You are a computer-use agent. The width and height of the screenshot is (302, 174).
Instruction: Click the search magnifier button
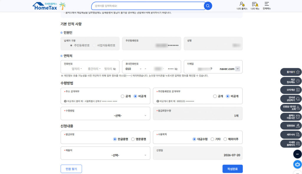208,6
